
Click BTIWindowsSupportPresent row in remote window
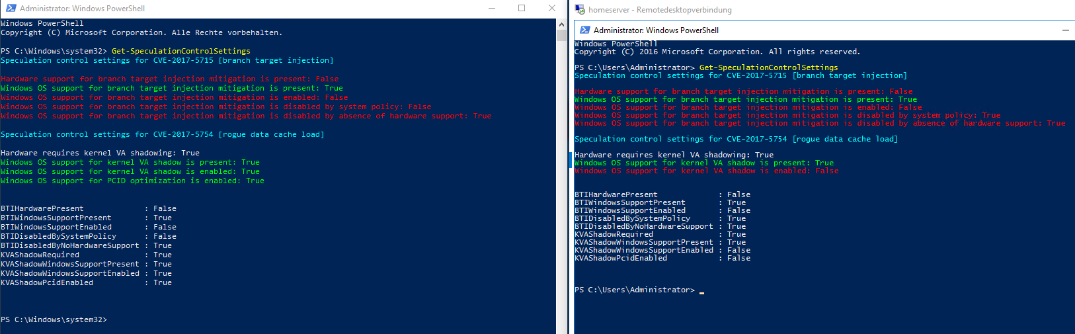(x=660, y=202)
